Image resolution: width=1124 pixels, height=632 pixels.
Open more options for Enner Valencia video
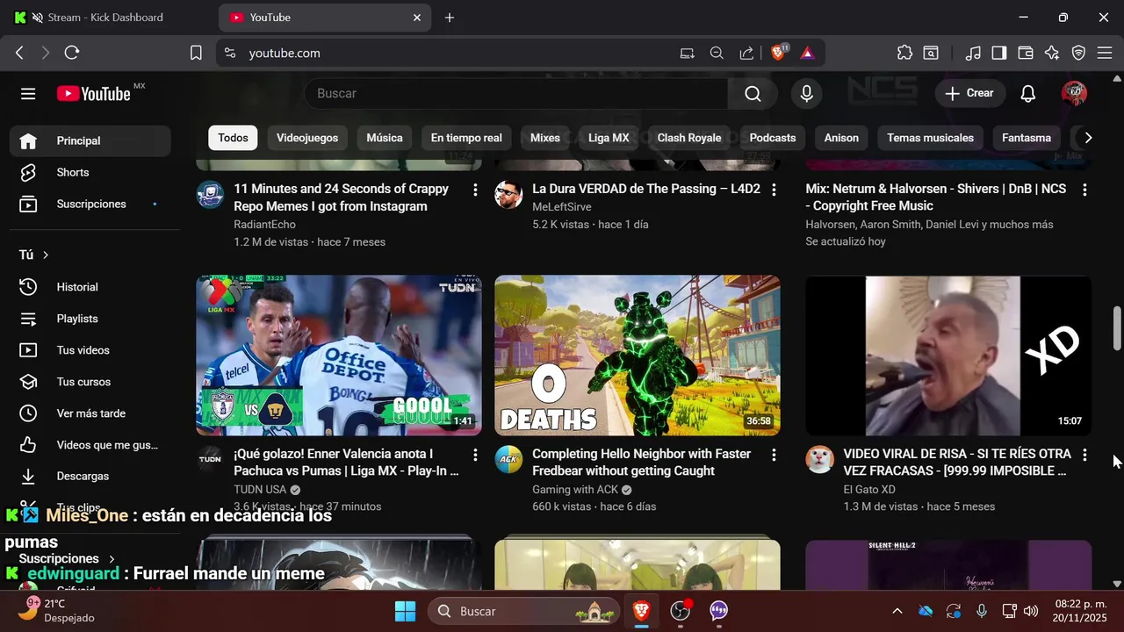coord(475,455)
